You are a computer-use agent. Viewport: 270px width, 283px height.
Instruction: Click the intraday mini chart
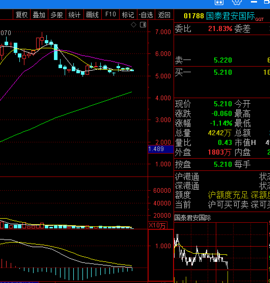click(x=221, y=253)
